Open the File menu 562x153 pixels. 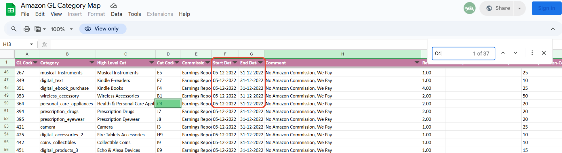[x=25, y=14]
